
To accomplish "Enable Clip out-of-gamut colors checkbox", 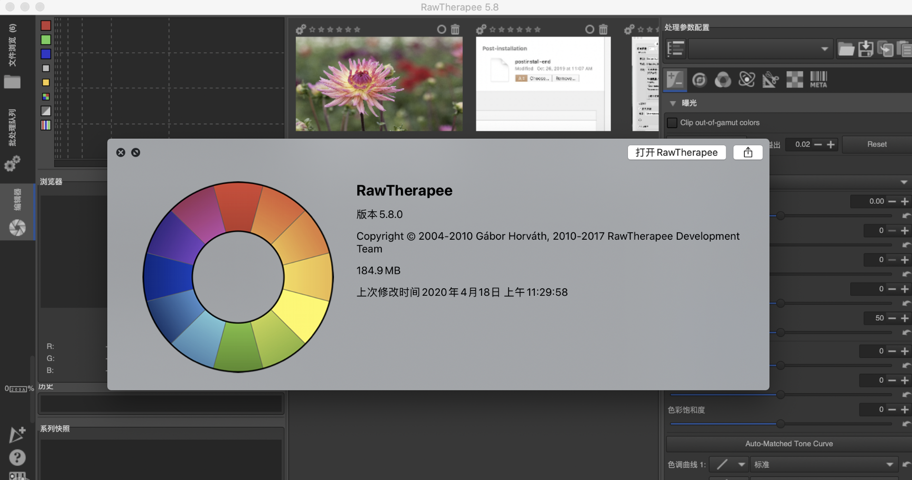I will click(672, 123).
